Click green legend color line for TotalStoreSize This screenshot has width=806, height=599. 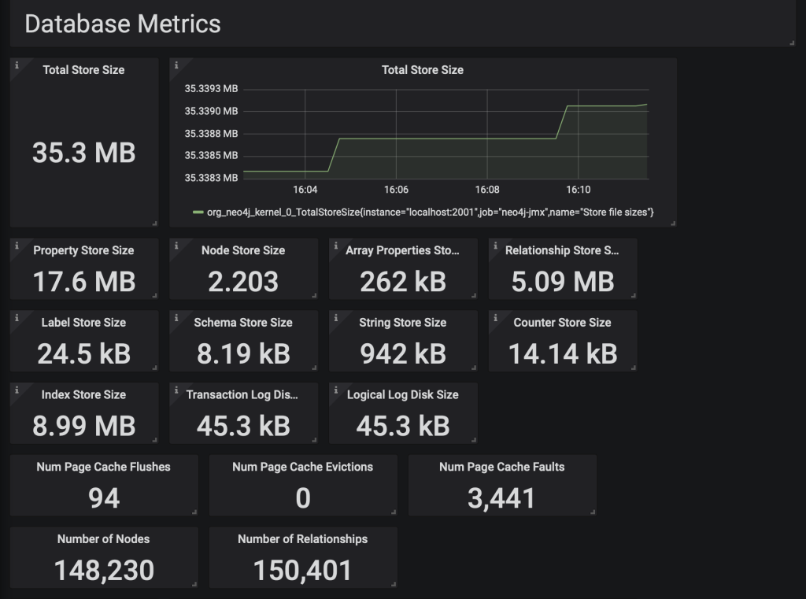[x=198, y=213]
